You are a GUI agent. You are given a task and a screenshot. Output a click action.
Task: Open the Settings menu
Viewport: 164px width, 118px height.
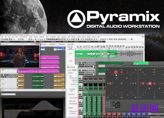click(89, 37)
